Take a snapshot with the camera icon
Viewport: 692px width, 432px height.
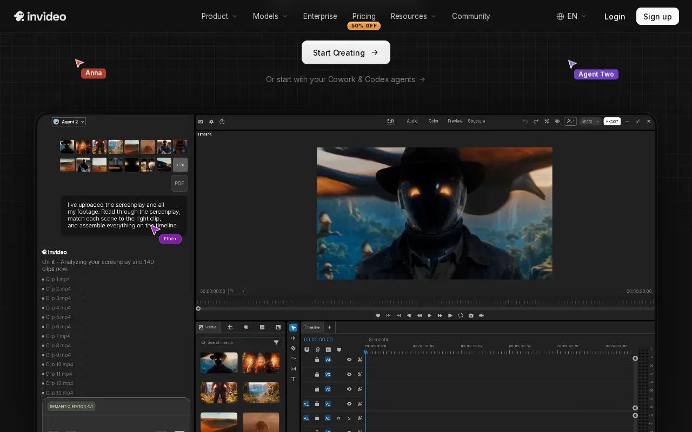tap(471, 315)
